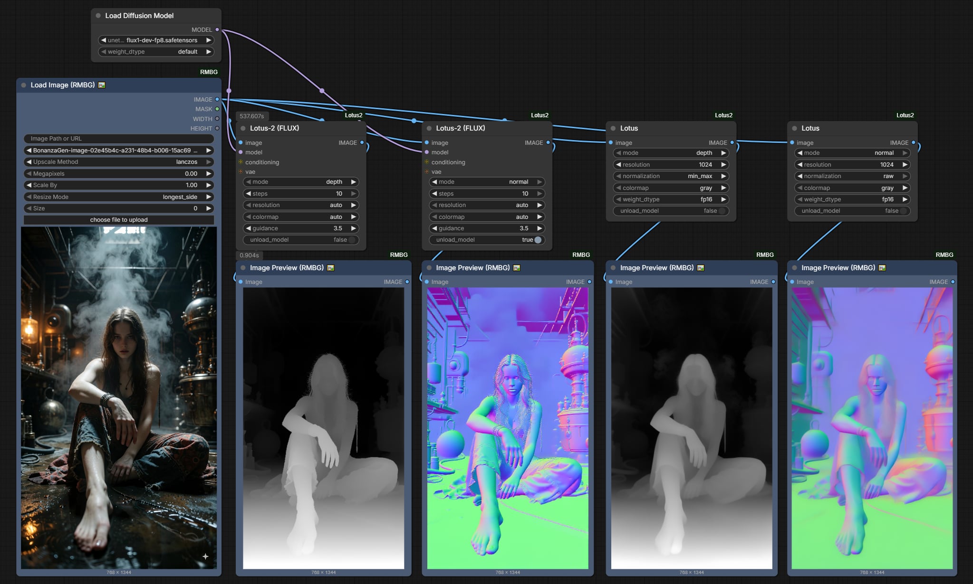Viewport: 973px width, 584px height.
Task: Click the loaded portrait thumbnail in Load Image
Action: pyautogui.click(x=119, y=398)
